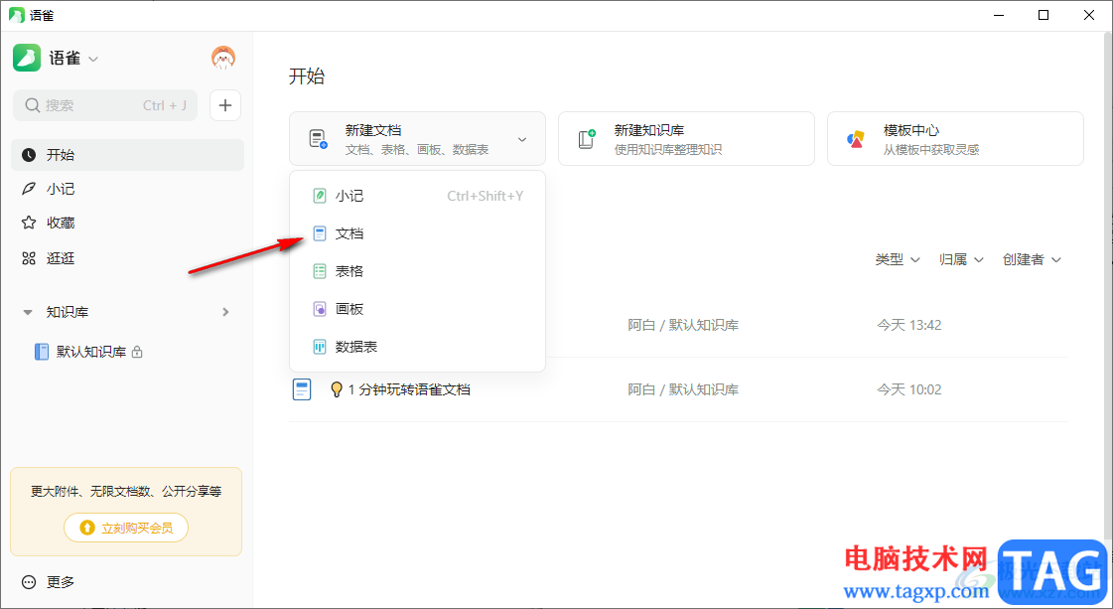Choose 数据表 from the new document menu
This screenshot has height=609, width=1113.
pos(417,346)
